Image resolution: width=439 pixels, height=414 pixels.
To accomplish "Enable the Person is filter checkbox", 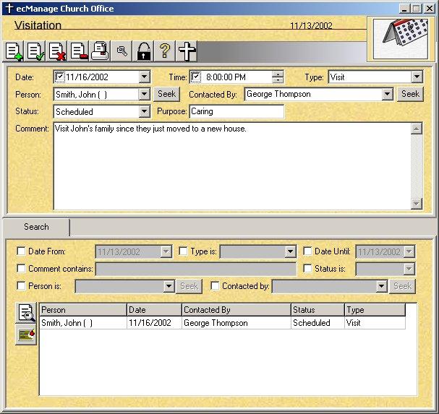I will tap(21, 286).
